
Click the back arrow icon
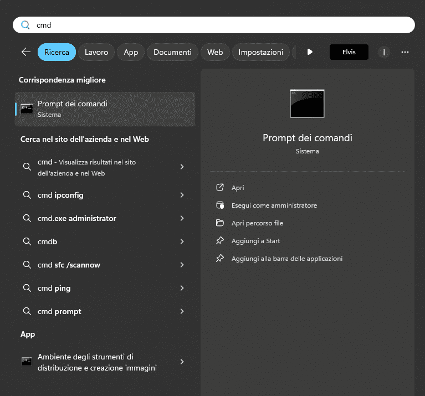tap(25, 52)
